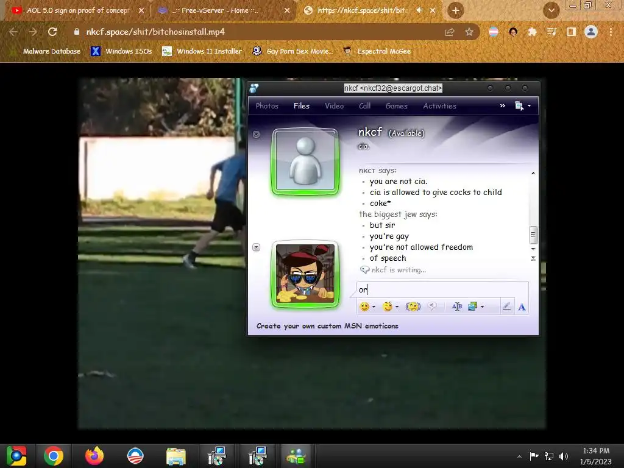Image resolution: width=624 pixels, height=468 pixels.
Task: Open the Windows ISOs bookmark
Action: (122, 51)
